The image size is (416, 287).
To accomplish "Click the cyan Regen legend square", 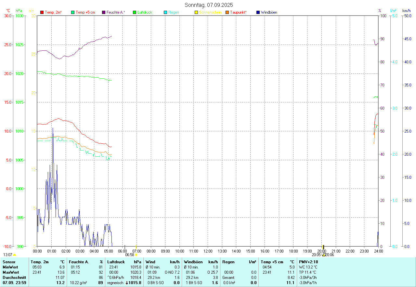I will (165, 12).
